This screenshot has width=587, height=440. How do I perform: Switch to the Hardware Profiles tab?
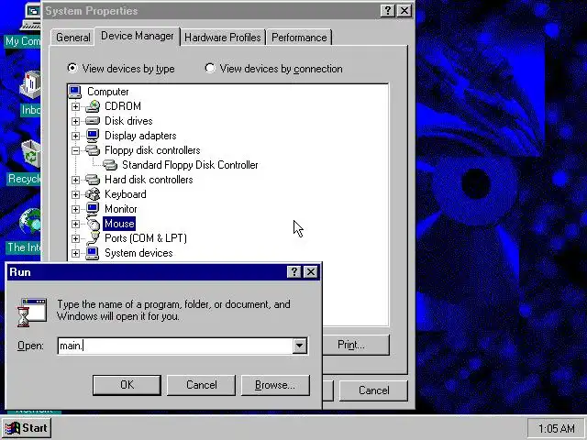click(223, 38)
